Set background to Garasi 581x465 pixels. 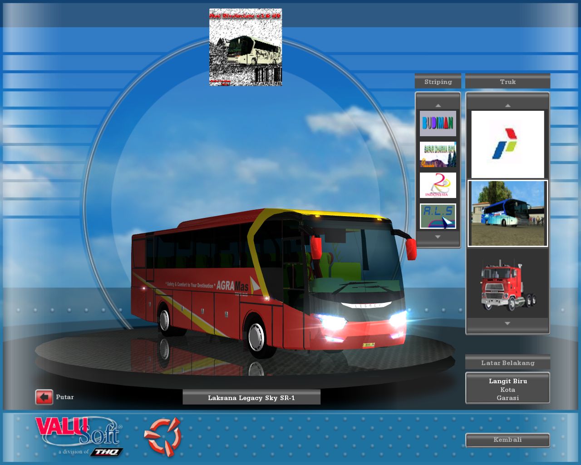coord(507,398)
